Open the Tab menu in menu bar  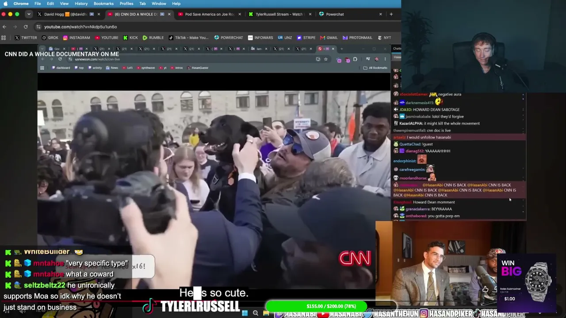[142, 4]
